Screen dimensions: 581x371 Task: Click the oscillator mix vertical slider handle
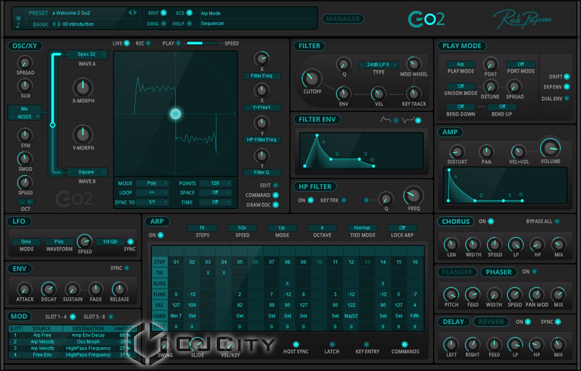pos(53,125)
